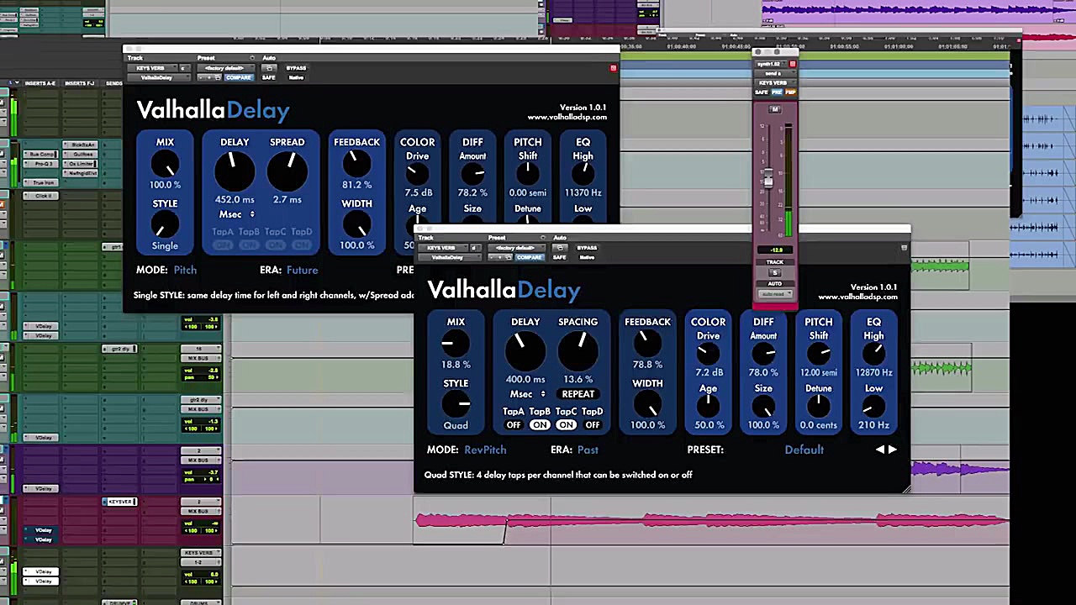Turn on TapD in front ValhallaDelay window
The image size is (1076, 605).
pyautogui.click(x=593, y=425)
